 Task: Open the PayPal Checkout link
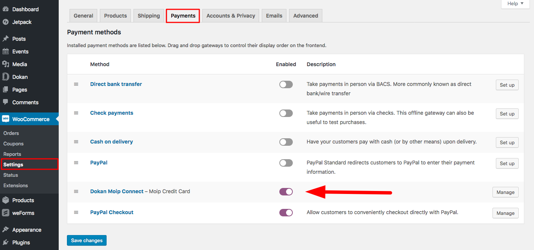click(112, 212)
